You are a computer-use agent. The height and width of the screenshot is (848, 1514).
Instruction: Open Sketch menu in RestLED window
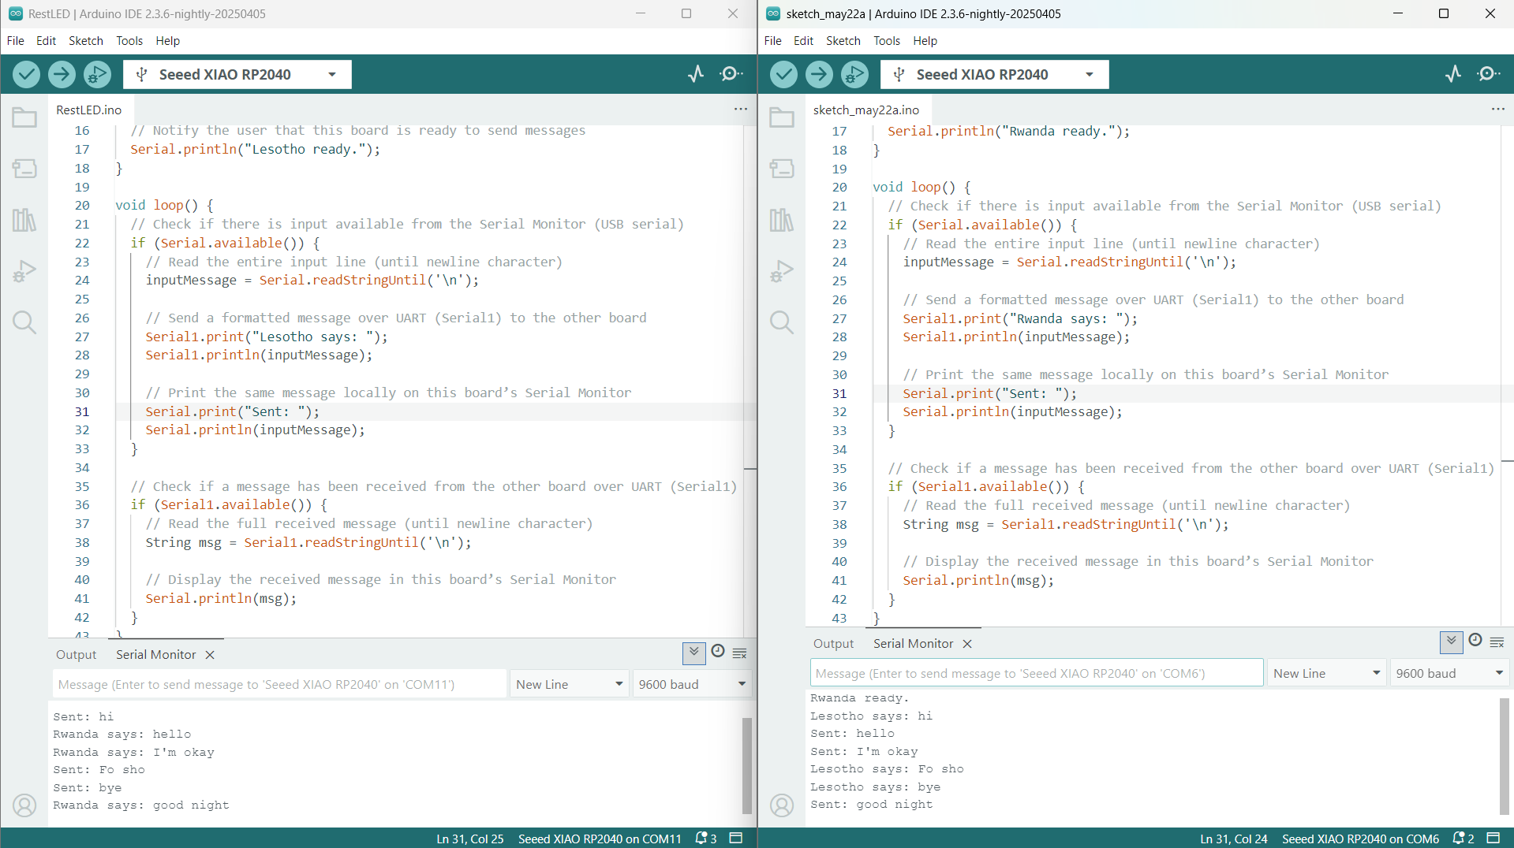click(86, 41)
